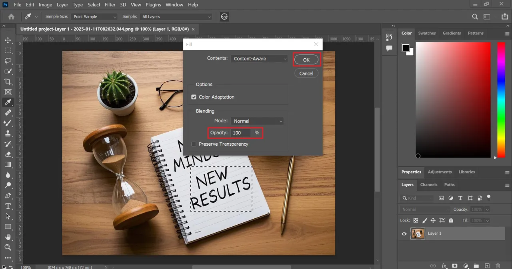
Task: Select the Lasso tool
Action: [x=8, y=61]
